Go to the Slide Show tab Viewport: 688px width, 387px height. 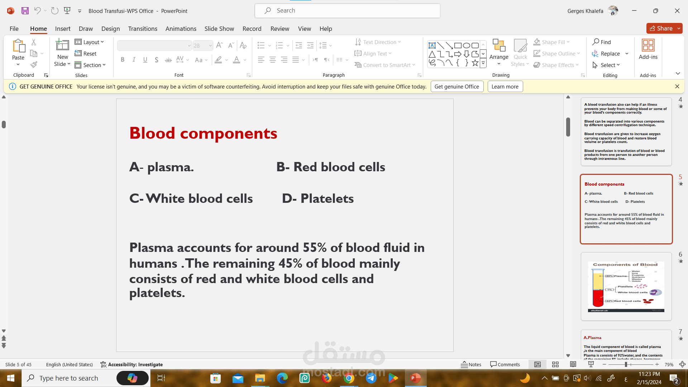[x=219, y=29]
